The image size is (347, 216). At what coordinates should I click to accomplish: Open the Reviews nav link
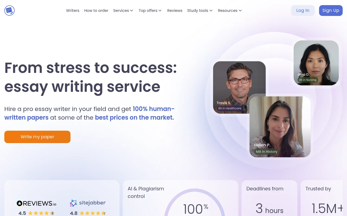tap(175, 11)
